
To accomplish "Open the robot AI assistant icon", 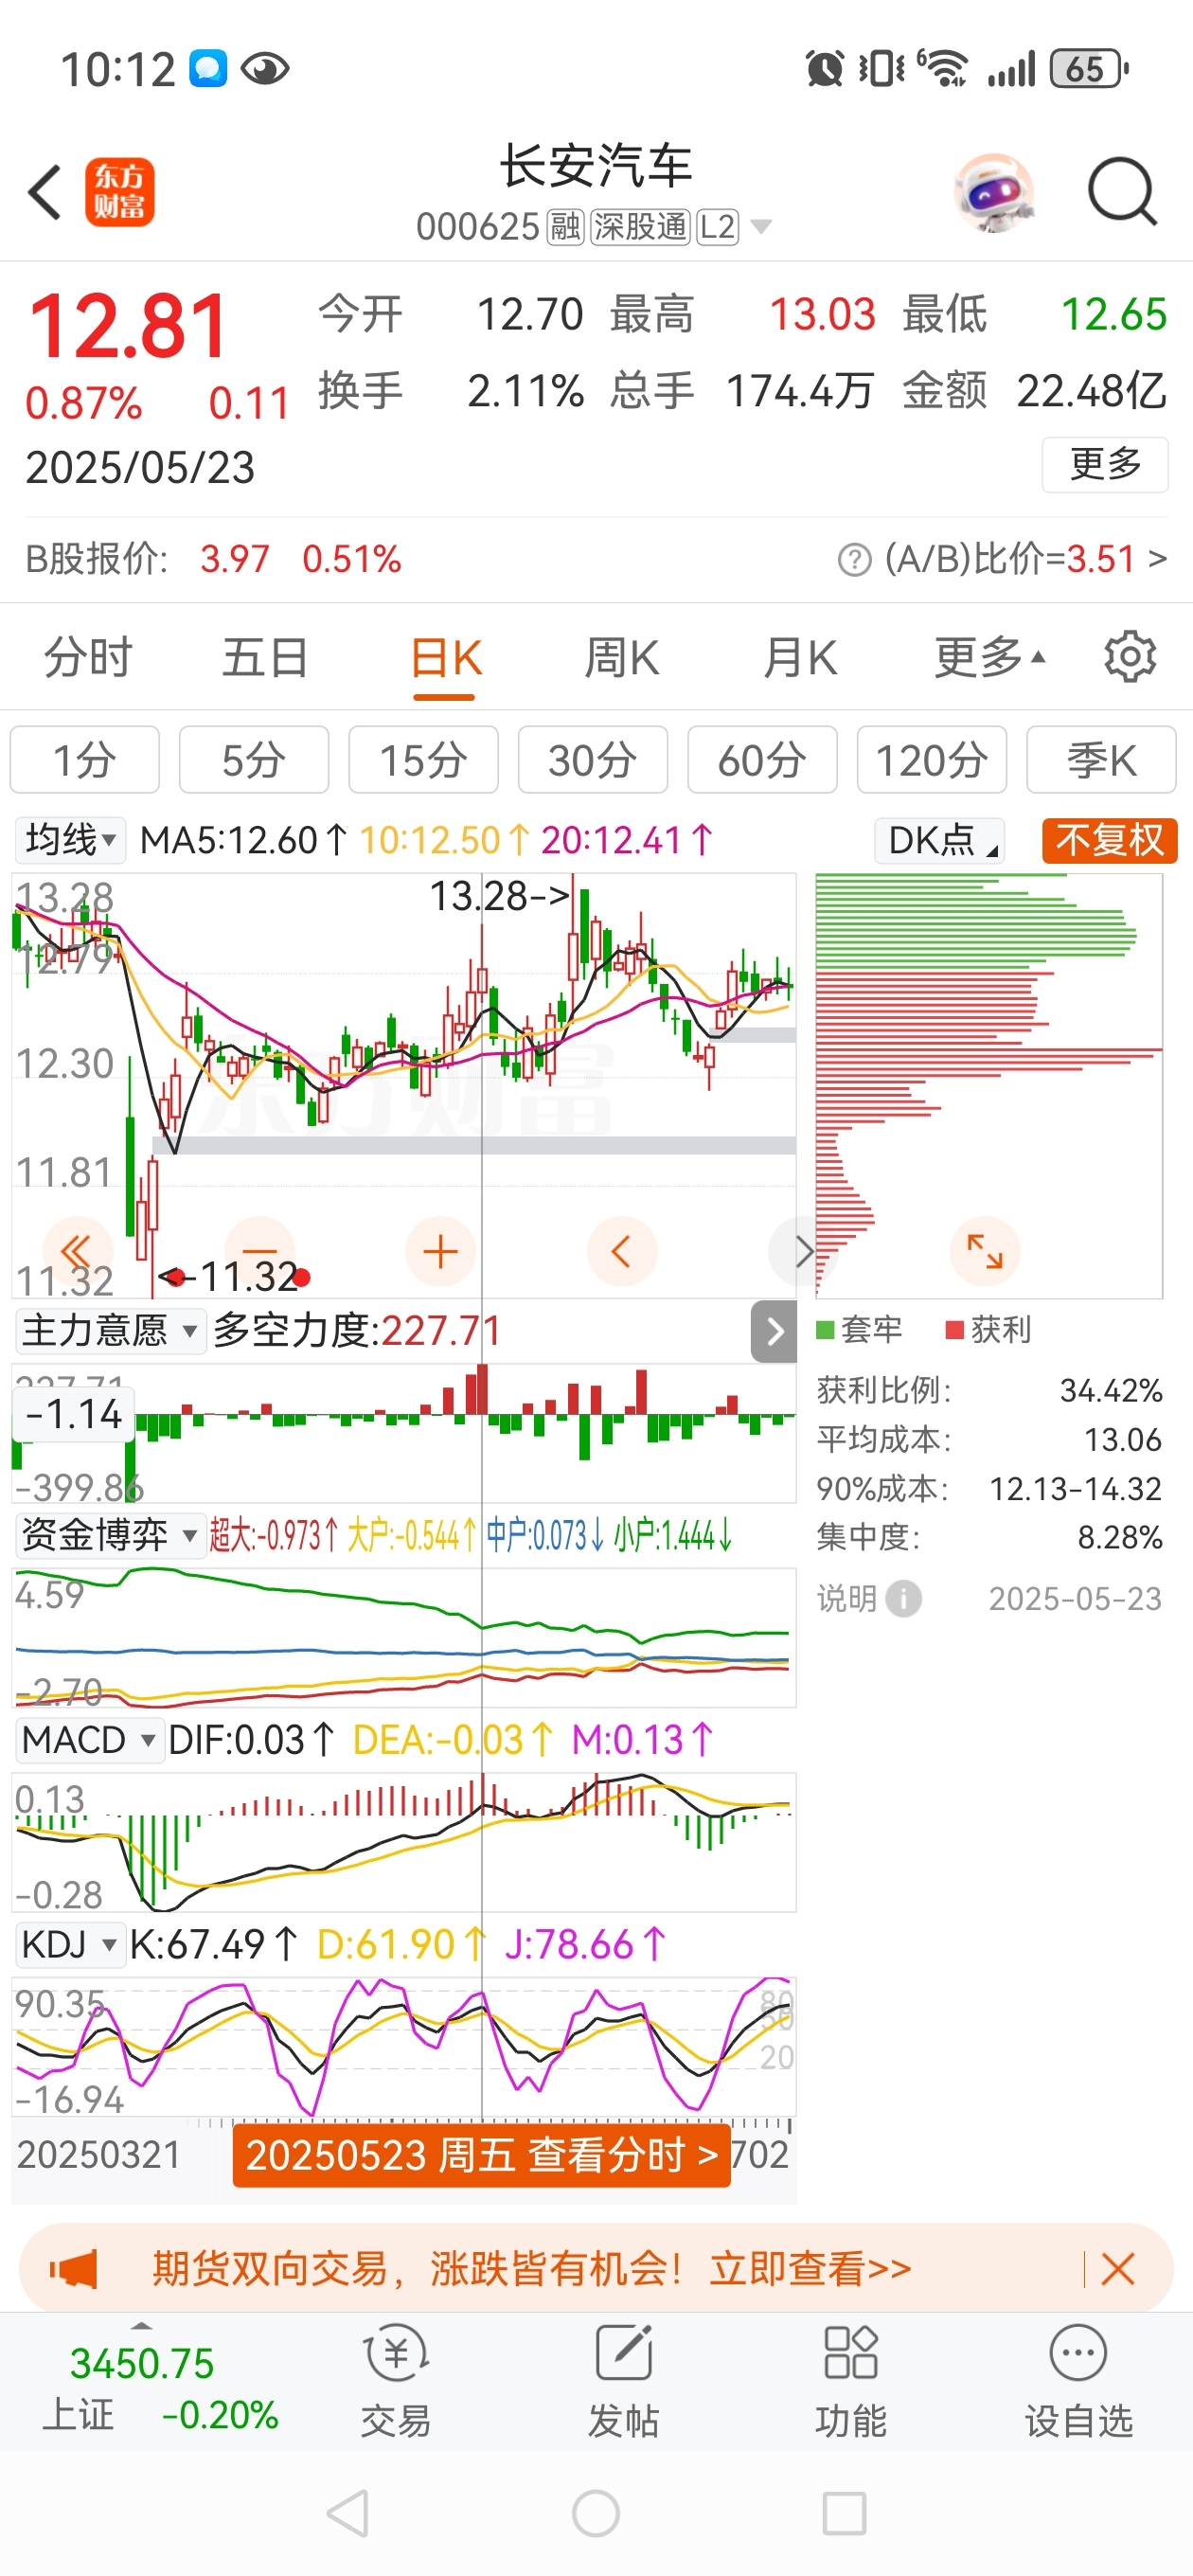I will (x=993, y=192).
